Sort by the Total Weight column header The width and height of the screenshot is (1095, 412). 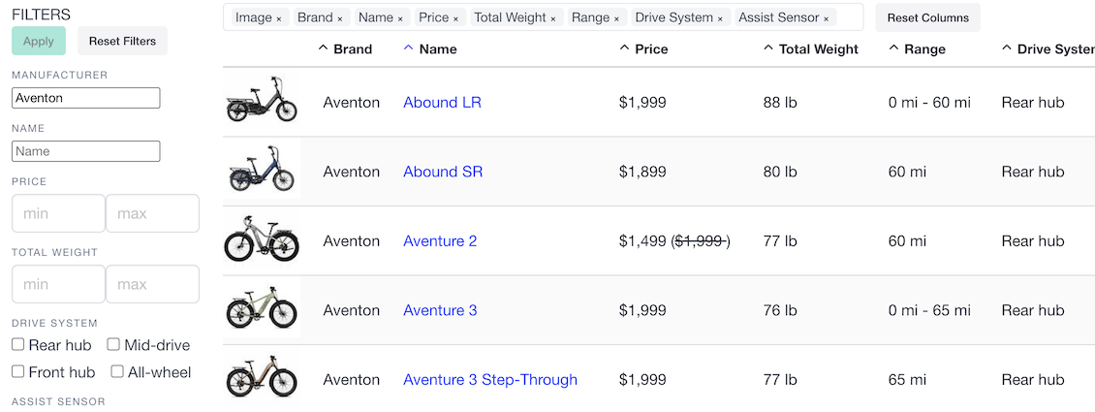(811, 48)
